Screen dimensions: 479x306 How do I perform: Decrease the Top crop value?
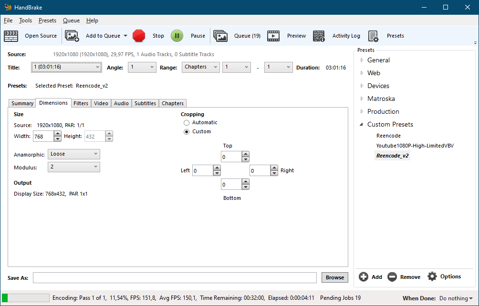click(246, 159)
